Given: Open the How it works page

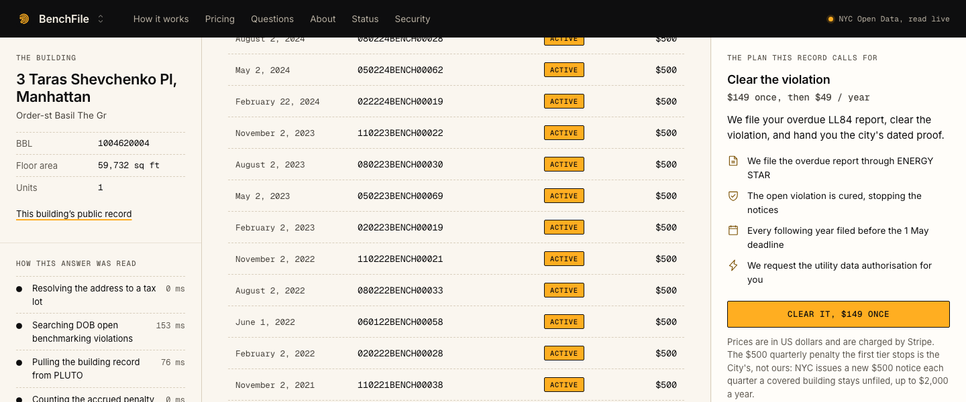Looking at the screenshot, I should (161, 19).
